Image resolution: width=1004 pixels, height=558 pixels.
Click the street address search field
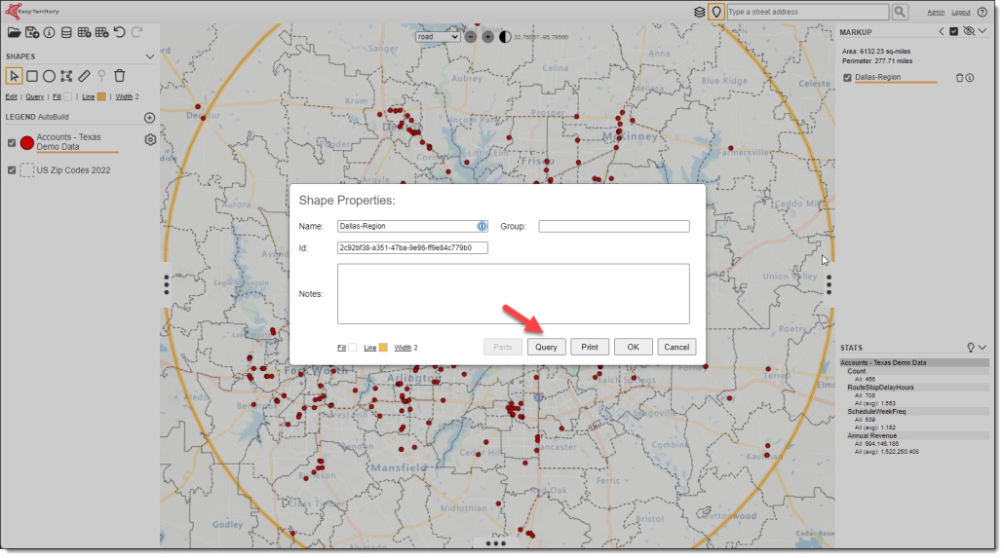(x=808, y=12)
